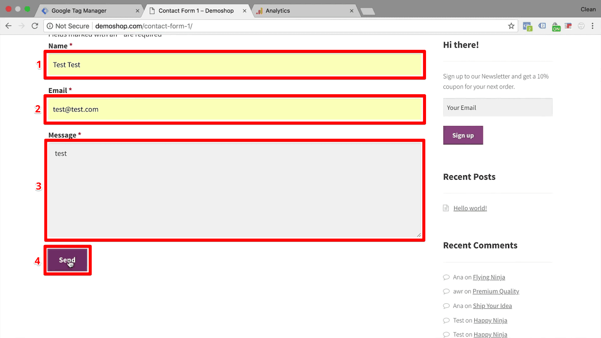The height and width of the screenshot is (338, 601).
Task: Click the comment bubble next to Flying Ninja
Action: 446,277
